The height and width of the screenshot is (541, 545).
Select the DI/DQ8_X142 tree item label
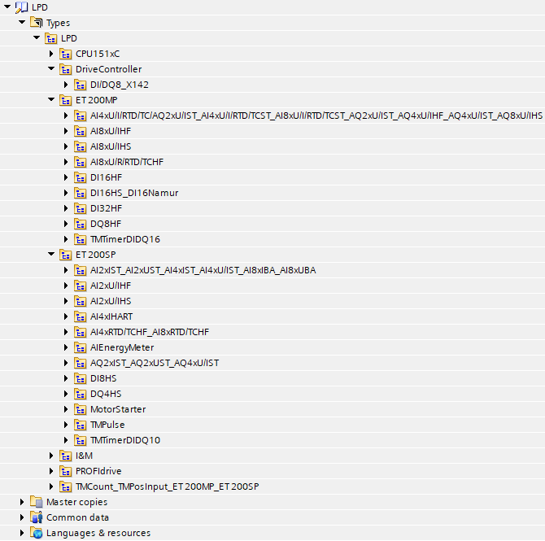(x=120, y=85)
